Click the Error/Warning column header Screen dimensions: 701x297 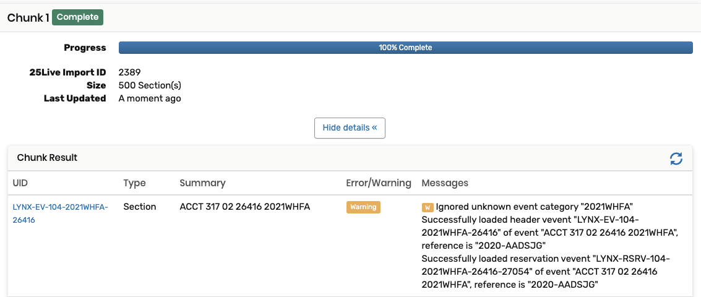(x=379, y=183)
